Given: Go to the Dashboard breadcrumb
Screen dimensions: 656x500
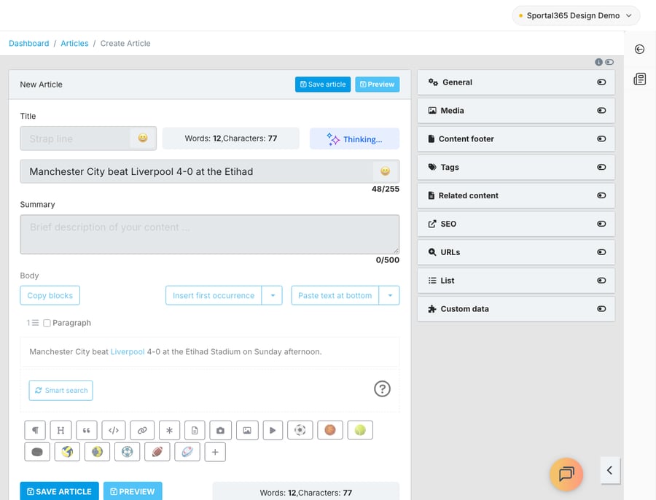Looking at the screenshot, I should pos(29,44).
